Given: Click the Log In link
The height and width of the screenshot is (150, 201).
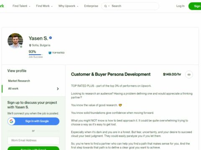Looking at the screenshot, I should point(180,6).
